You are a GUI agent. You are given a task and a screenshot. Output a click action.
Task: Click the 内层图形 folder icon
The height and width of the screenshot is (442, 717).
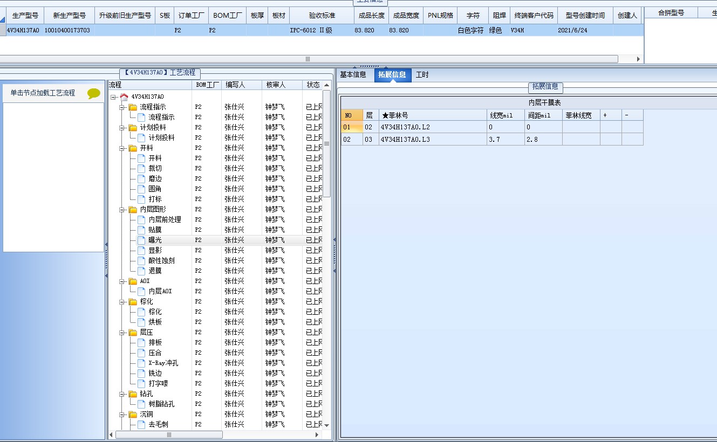[133, 209]
